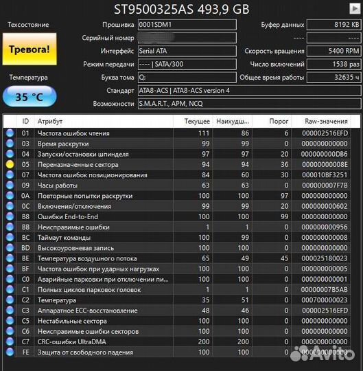The image size is (363, 371).
Task: Click the yellow Тревога! health status button
Action: click(30, 49)
